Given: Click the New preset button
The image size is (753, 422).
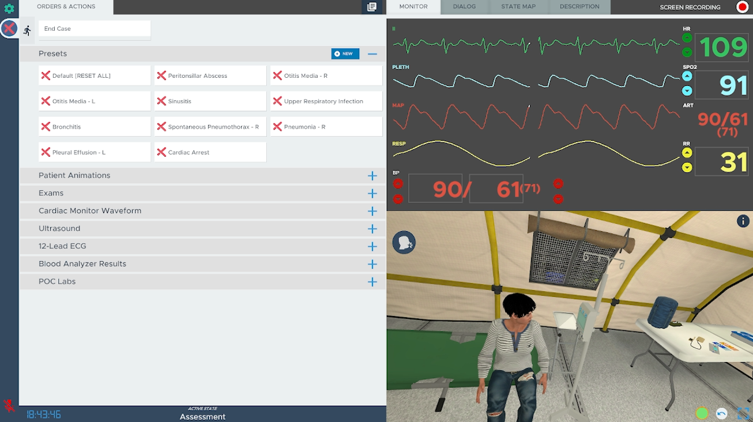Looking at the screenshot, I should click(x=345, y=54).
